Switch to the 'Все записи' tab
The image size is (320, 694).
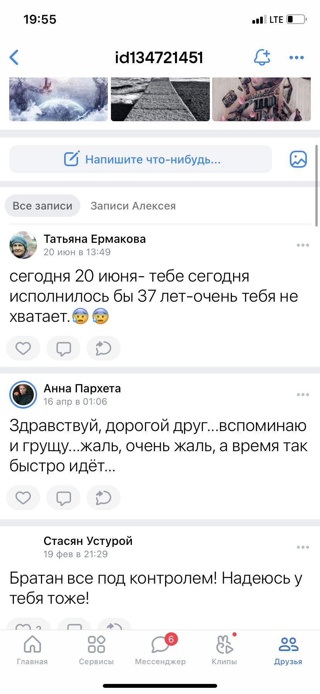tap(43, 206)
